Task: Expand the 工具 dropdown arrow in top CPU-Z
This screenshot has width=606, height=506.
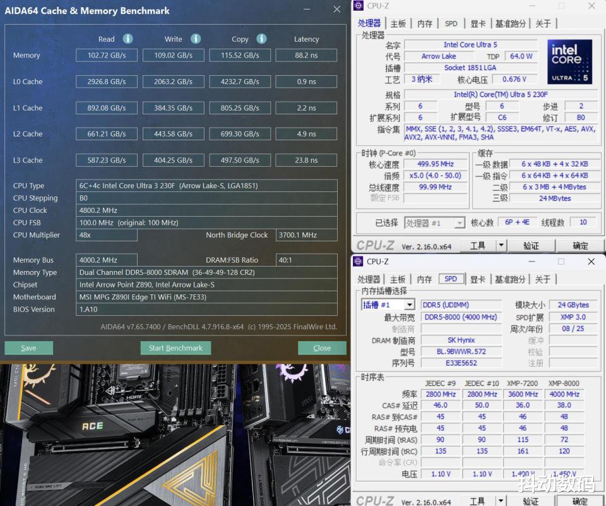Action: [501, 245]
